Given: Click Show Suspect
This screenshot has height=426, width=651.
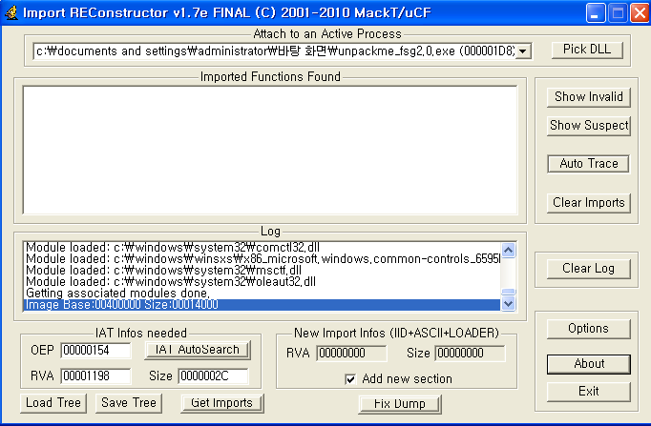Looking at the screenshot, I should [589, 126].
